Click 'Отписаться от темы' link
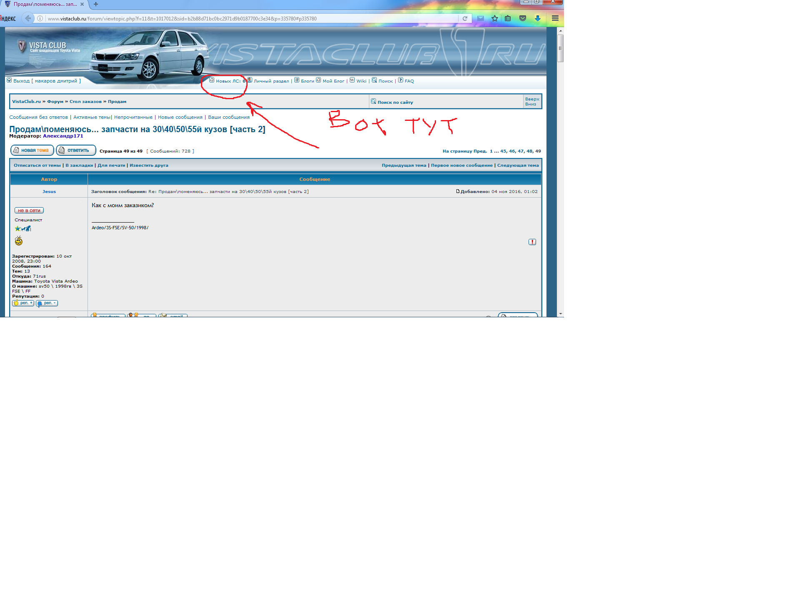Image resolution: width=792 pixels, height=594 pixels. coord(37,165)
